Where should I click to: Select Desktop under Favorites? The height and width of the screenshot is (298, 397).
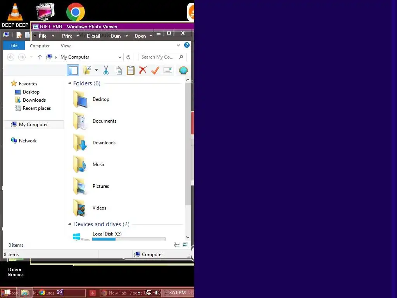(x=31, y=92)
